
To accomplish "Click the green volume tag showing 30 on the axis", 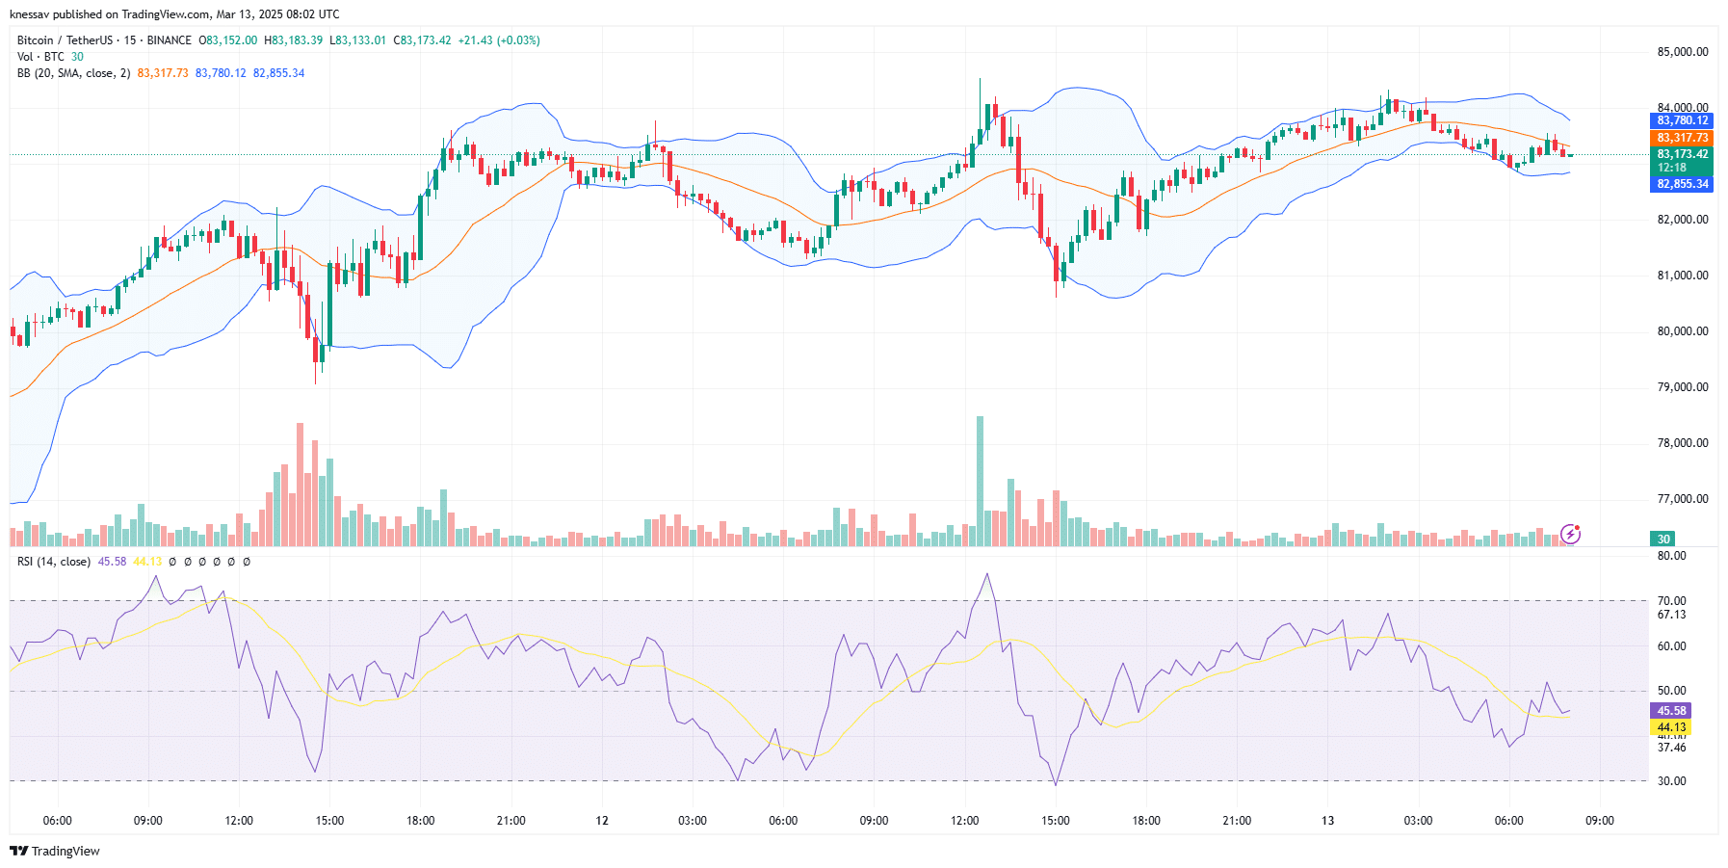I will coord(1663,539).
